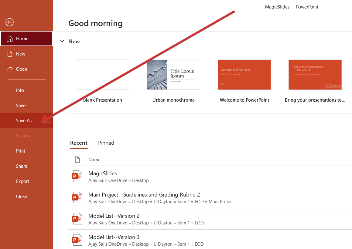Image resolution: width=352 pixels, height=249 pixels.
Task: Collapse the New templates section
Action: coord(62,42)
